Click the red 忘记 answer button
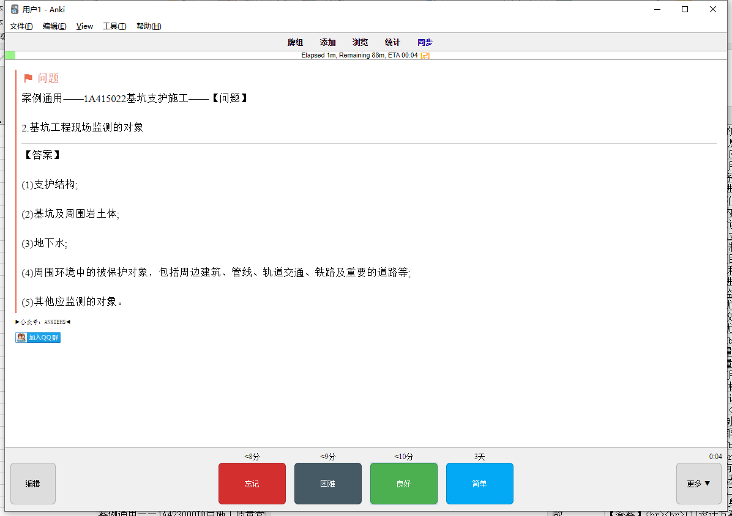 [252, 484]
